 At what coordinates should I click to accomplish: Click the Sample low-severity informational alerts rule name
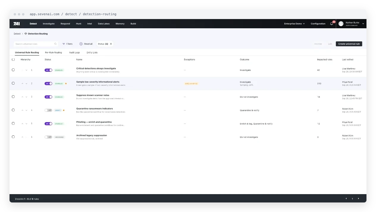click(98, 82)
